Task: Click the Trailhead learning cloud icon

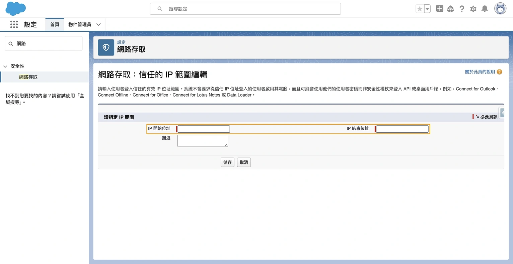Action: [450, 8]
